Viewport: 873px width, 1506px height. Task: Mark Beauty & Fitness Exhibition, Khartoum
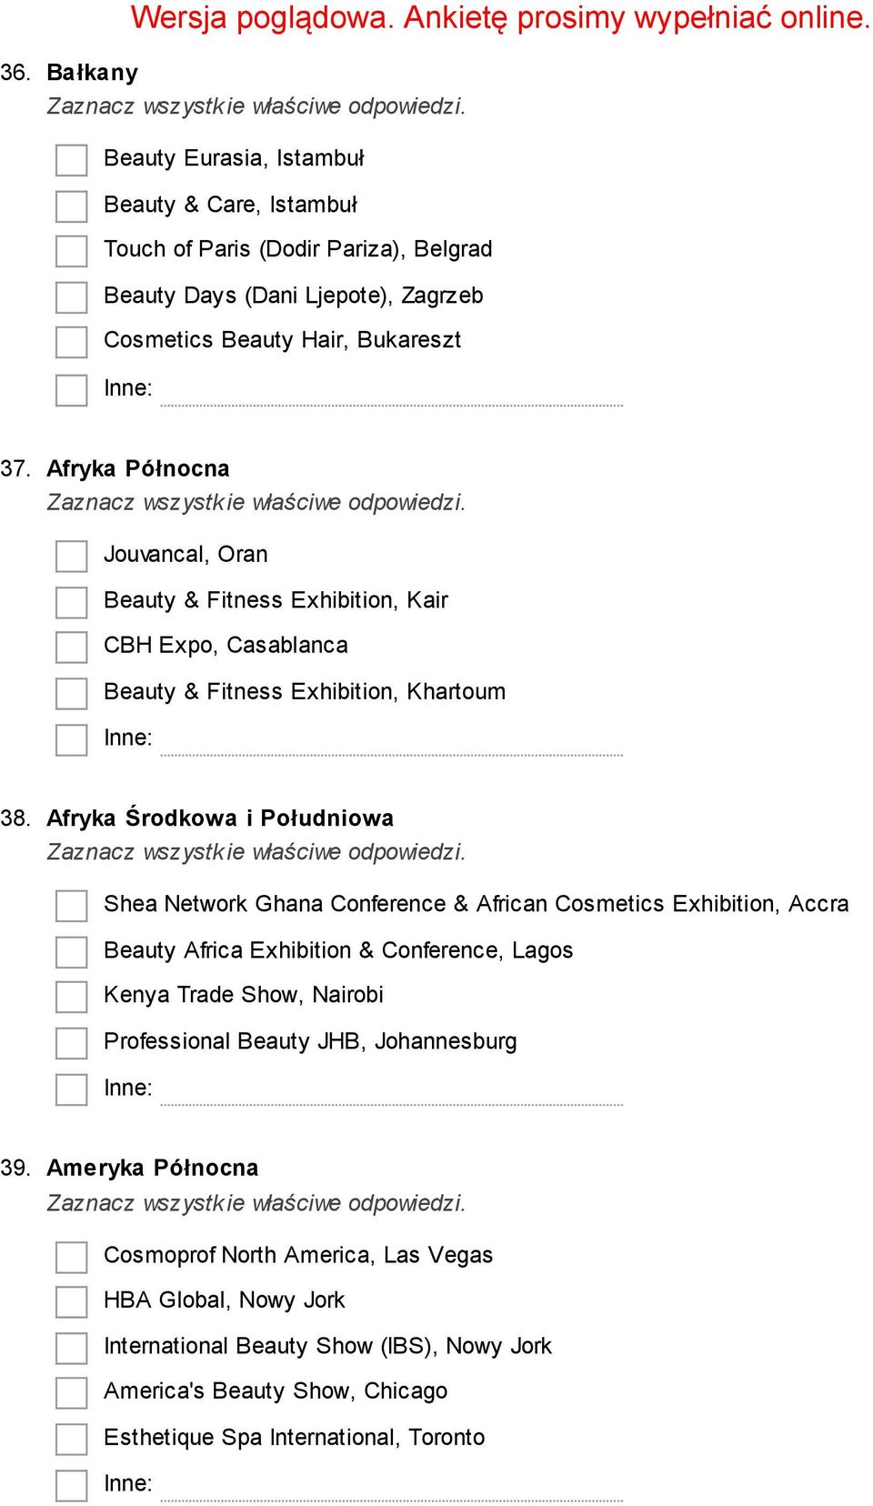click(71, 694)
